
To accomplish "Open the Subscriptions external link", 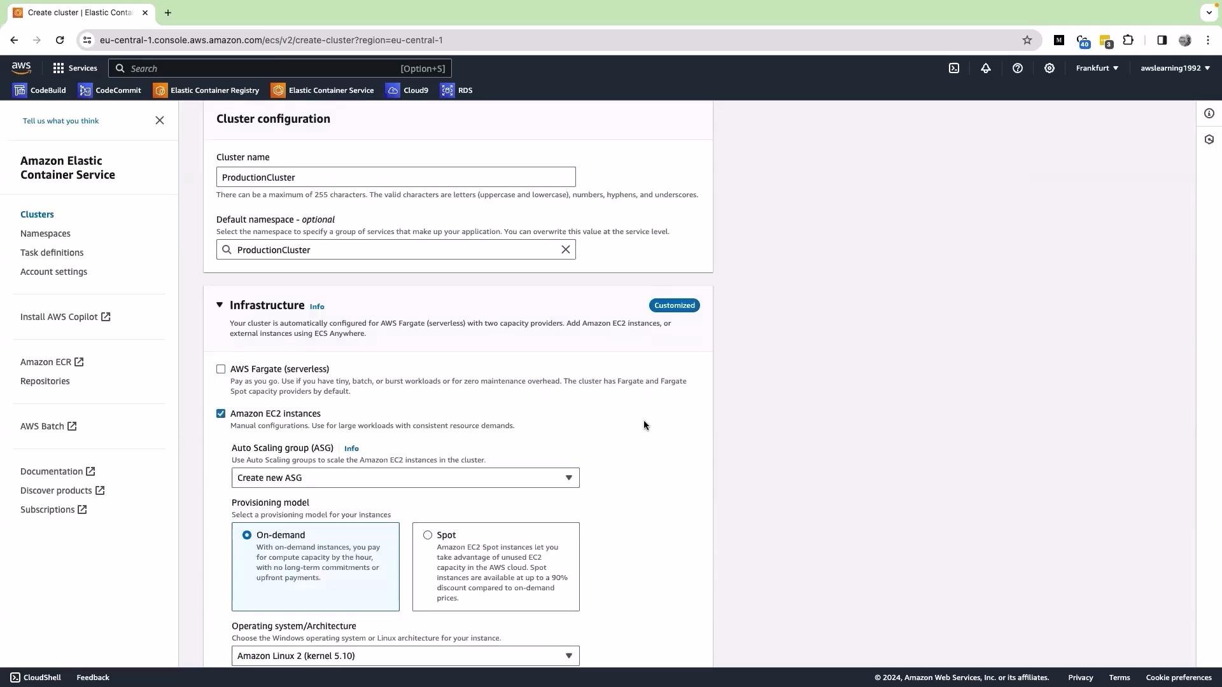I will point(53,510).
